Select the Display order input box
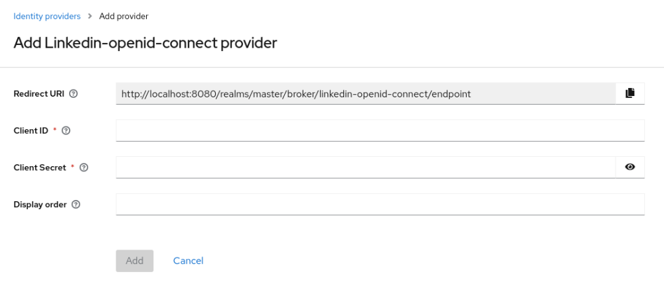Image resolution: width=664 pixels, height=288 pixels. pyautogui.click(x=380, y=205)
